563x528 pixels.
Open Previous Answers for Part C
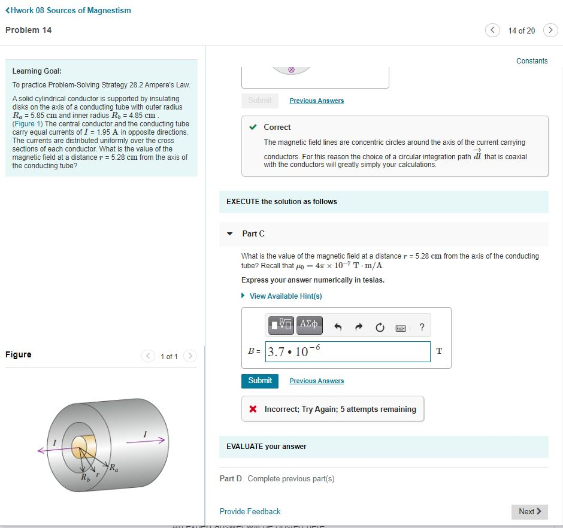click(x=316, y=381)
